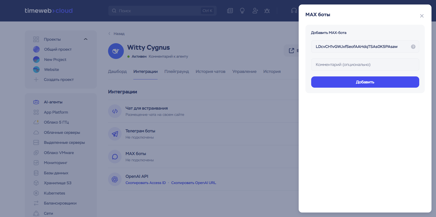Select the Интеграции tab
This screenshot has height=217, width=436.
click(146, 72)
